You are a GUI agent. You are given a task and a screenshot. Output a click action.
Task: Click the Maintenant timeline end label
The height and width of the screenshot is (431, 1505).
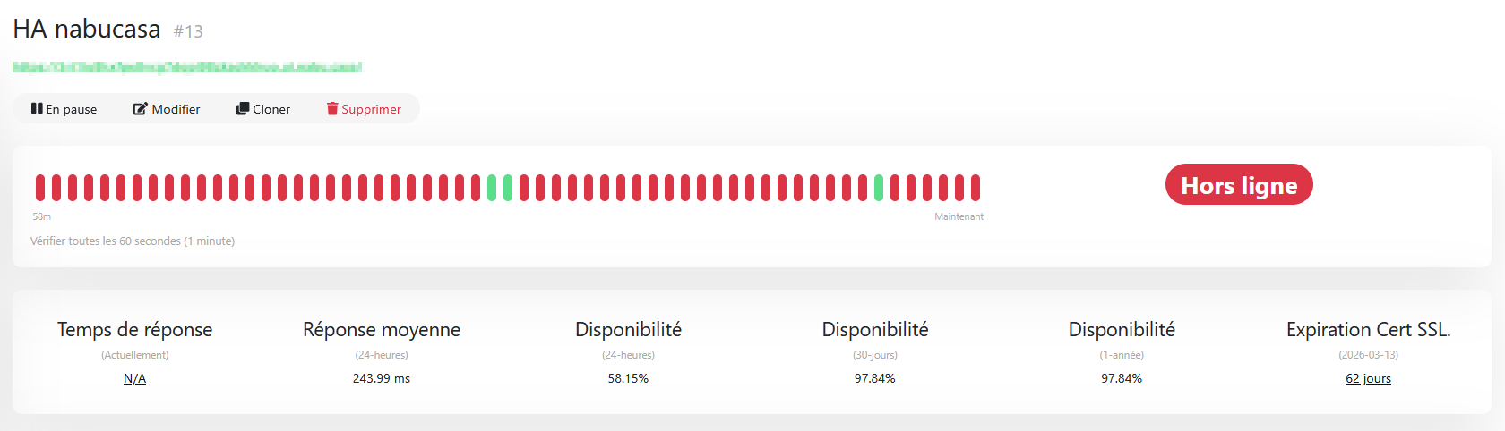[x=959, y=217]
